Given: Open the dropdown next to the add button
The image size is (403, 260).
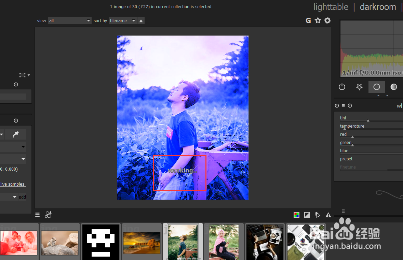Looking at the screenshot, I should point(9,197).
